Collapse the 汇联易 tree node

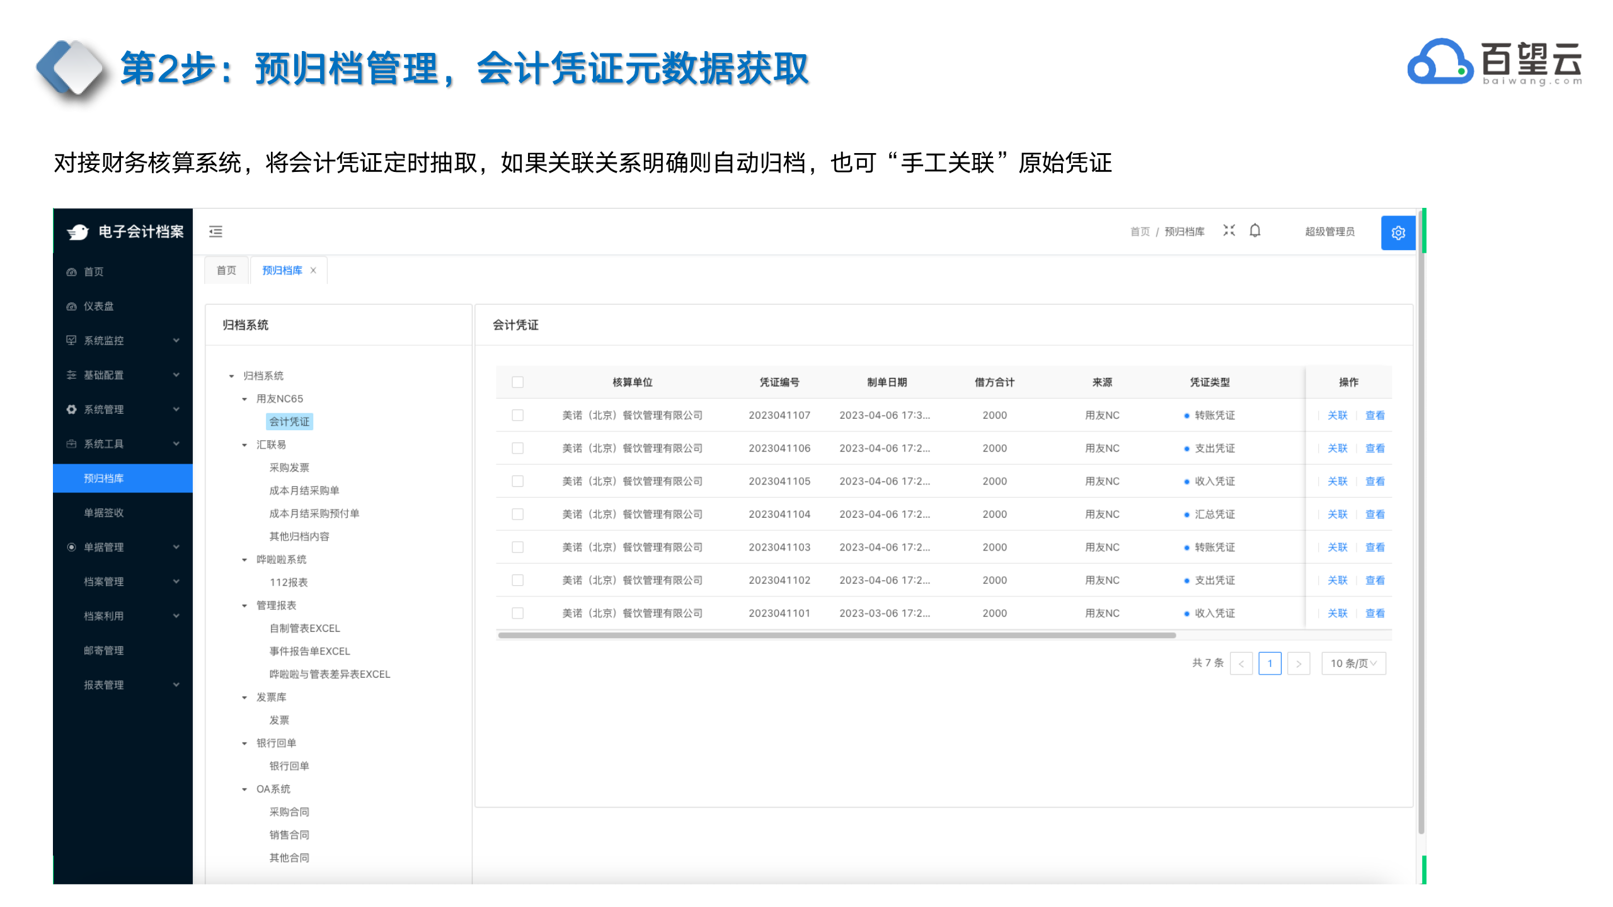coord(244,445)
